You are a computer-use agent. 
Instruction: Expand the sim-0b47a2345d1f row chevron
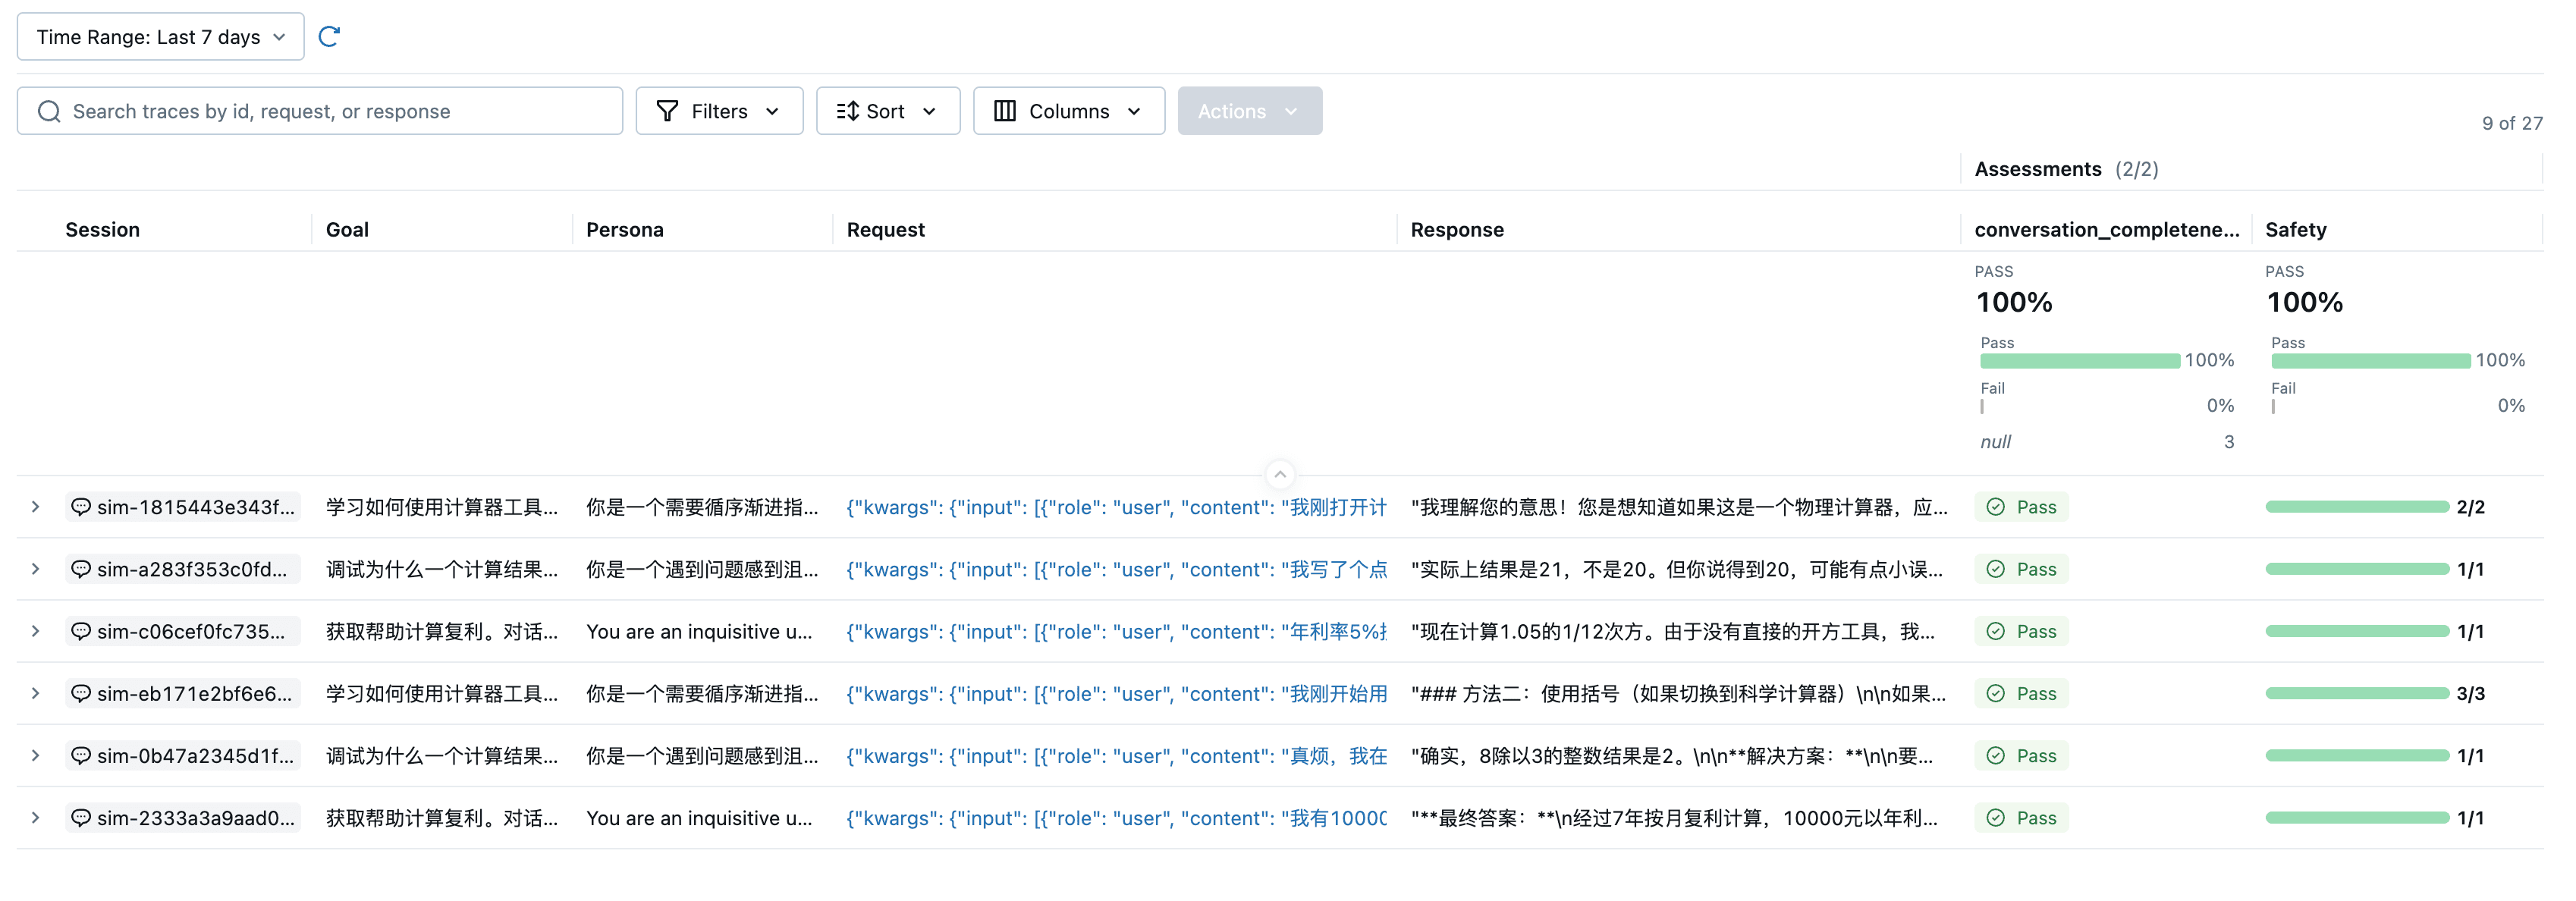(x=36, y=755)
